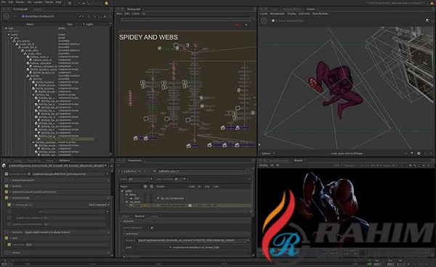Open the File menu
Viewport: 436px width, 267px height.
(x=4, y=2)
